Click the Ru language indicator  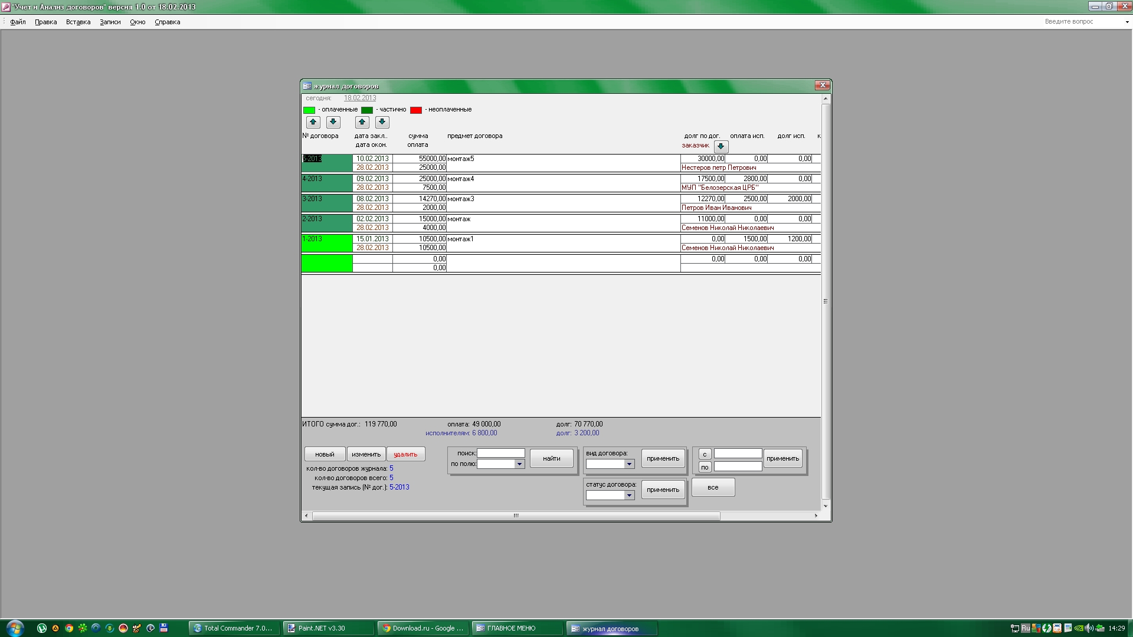pyautogui.click(x=1026, y=628)
